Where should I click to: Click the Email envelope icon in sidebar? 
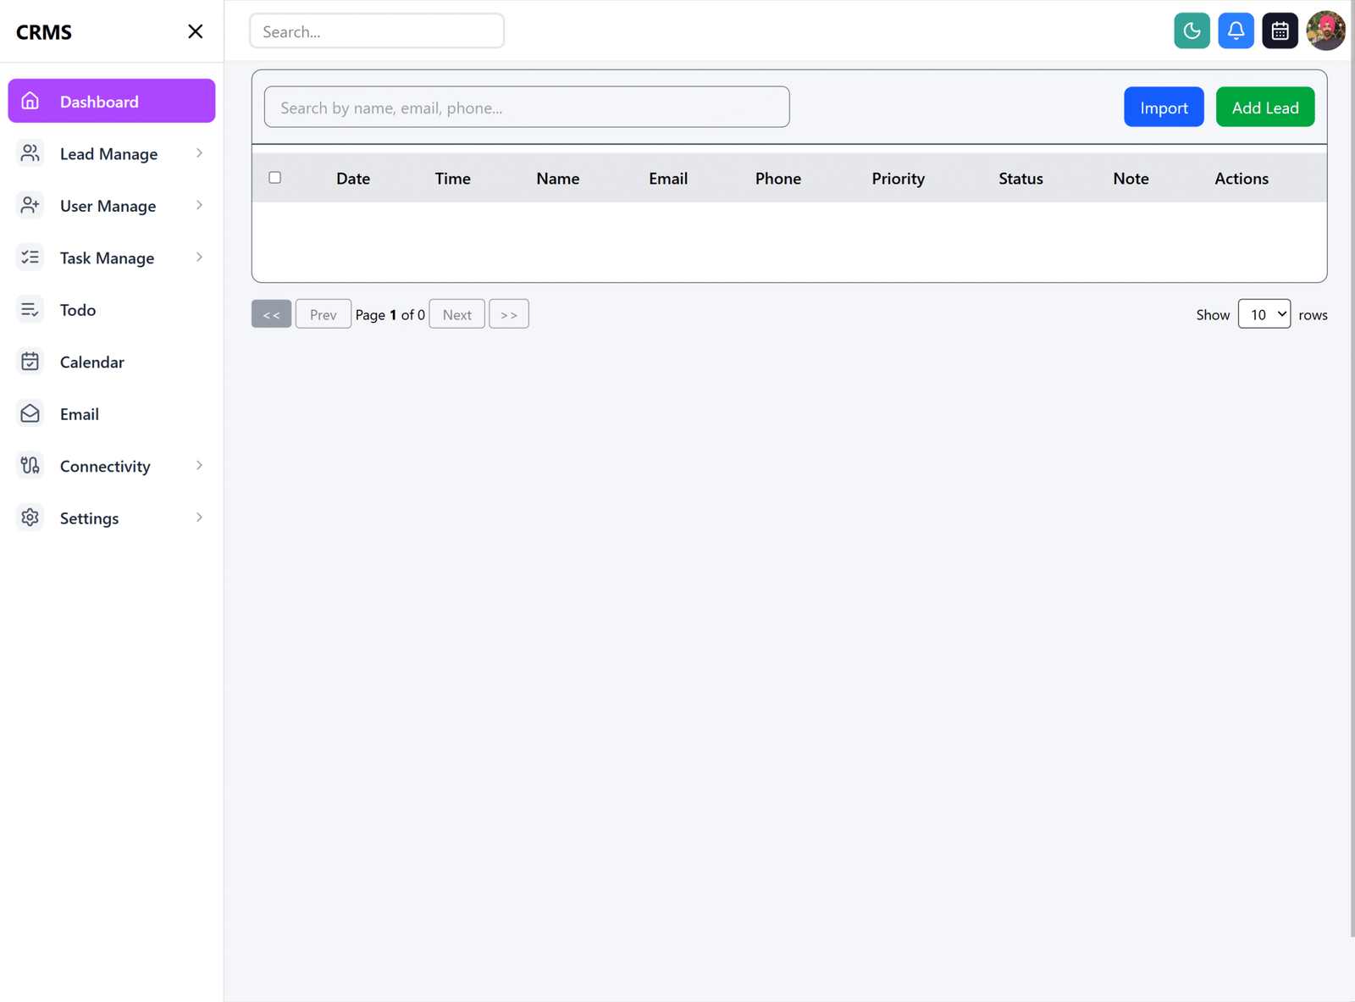pos(30,414)
